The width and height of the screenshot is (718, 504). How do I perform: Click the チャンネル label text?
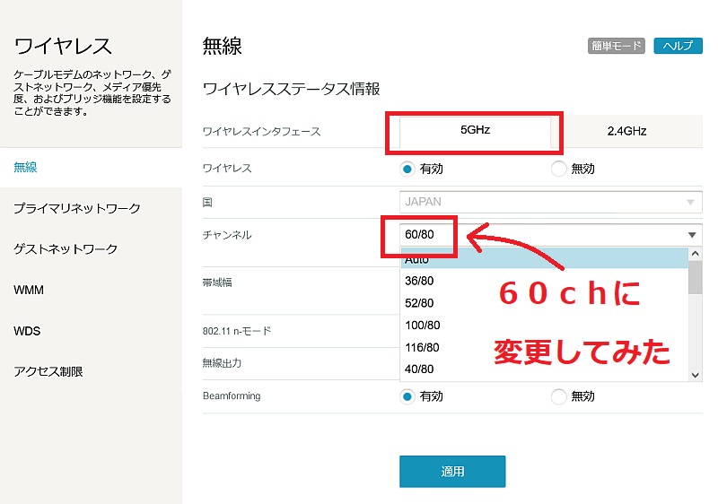(227, 235)
